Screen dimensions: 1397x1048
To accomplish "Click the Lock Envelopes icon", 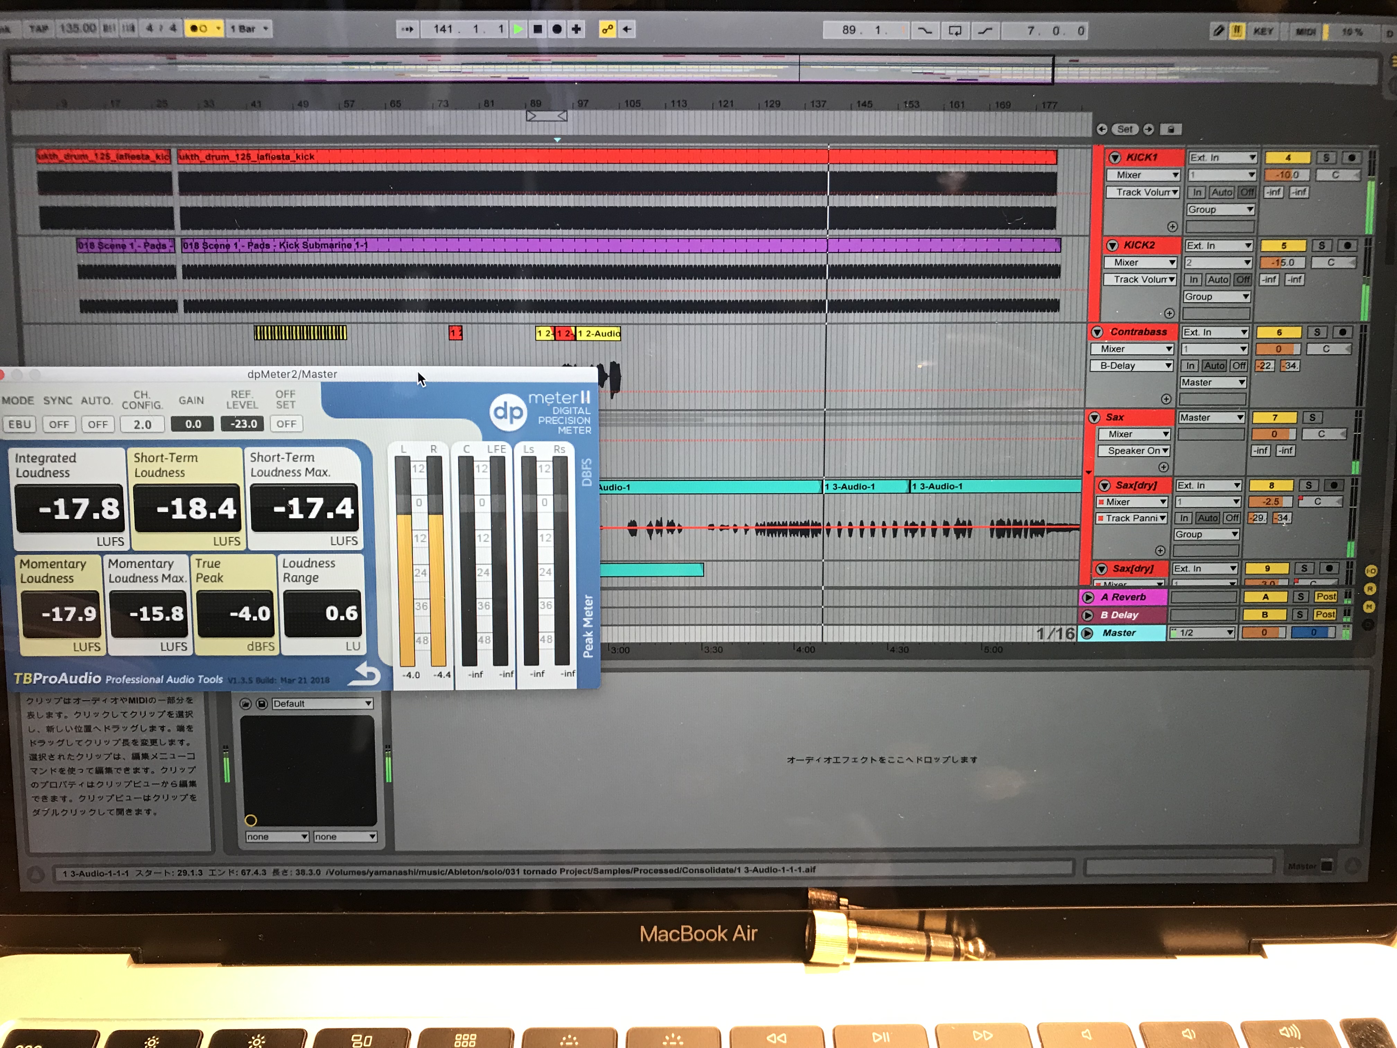I will click(1170, 130).
